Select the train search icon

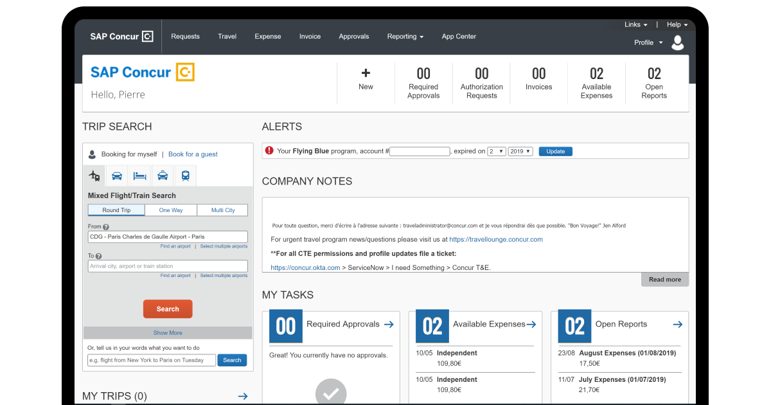pyautogui.click(x=185, y=175)
